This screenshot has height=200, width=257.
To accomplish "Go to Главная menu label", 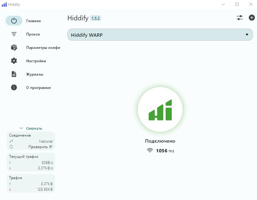I will [x=33, y=21].
